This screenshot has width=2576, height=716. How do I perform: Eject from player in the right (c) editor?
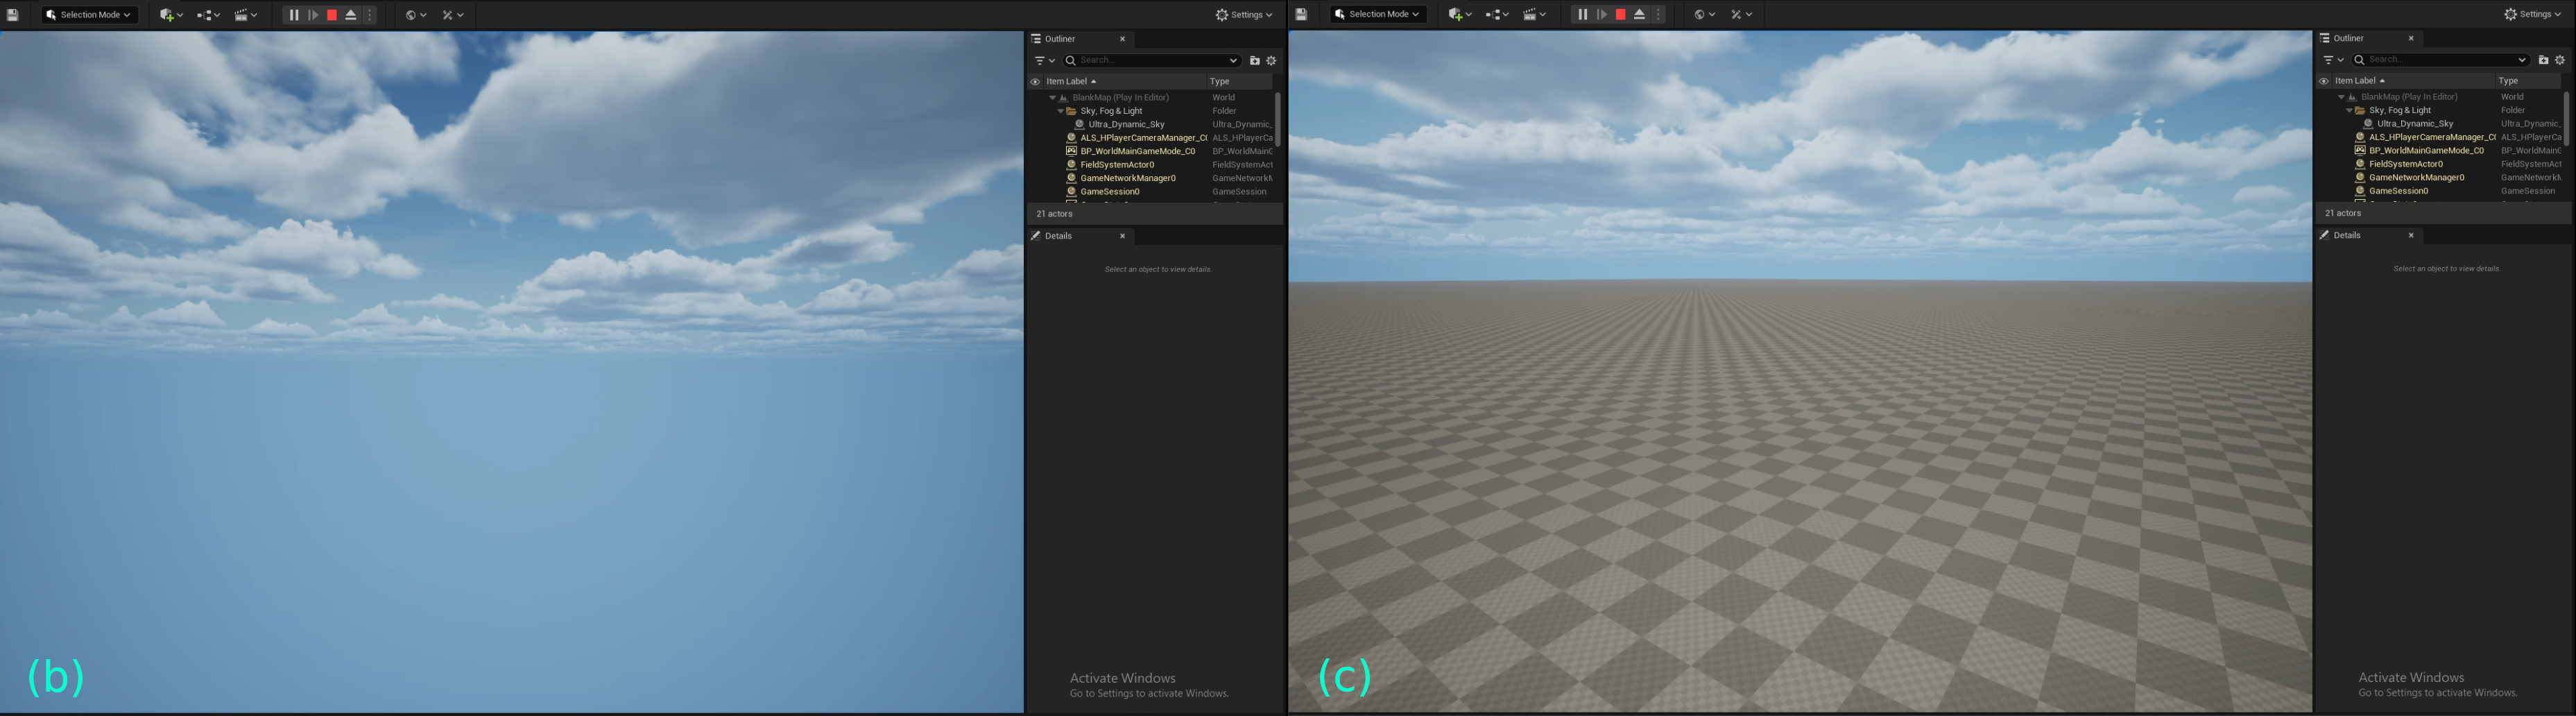coord(1639,14)
